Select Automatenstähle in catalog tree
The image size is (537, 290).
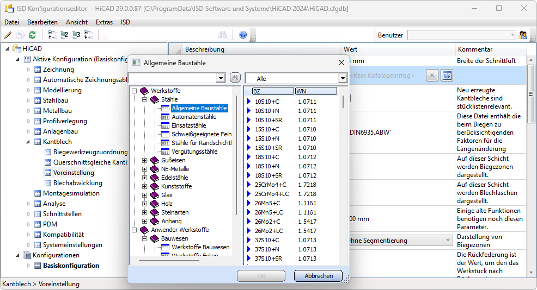pos(194,117)
